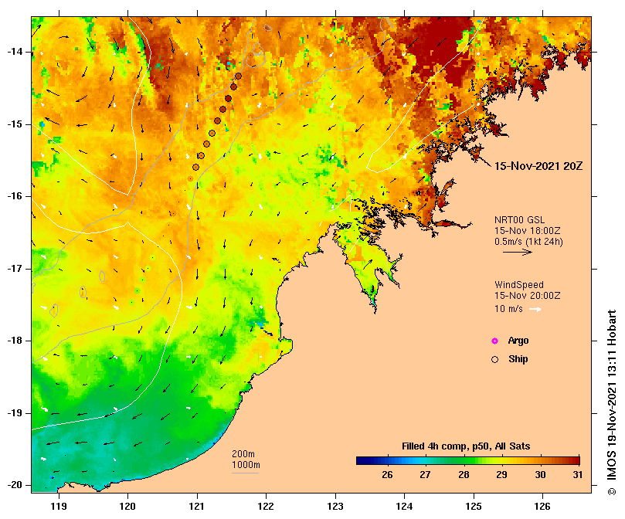The height and width of the screenshot is (519, 625).
Task: Click the dark red colorbar end near 31
Action: 575,461
